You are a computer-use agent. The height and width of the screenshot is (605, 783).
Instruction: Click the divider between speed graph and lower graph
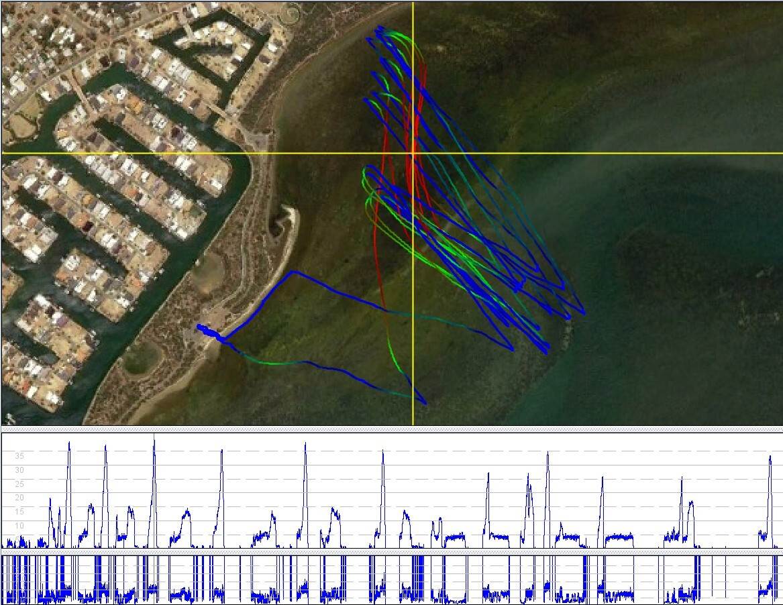391,551
